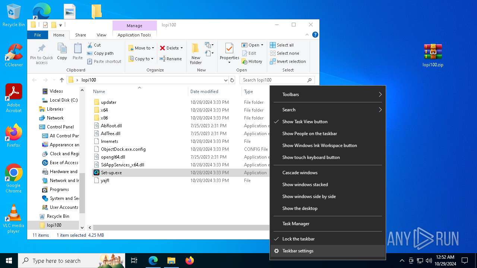Screen dimensions: 477x268
Task: Click Select all in the ribbon
Action: tap(282, 45)
